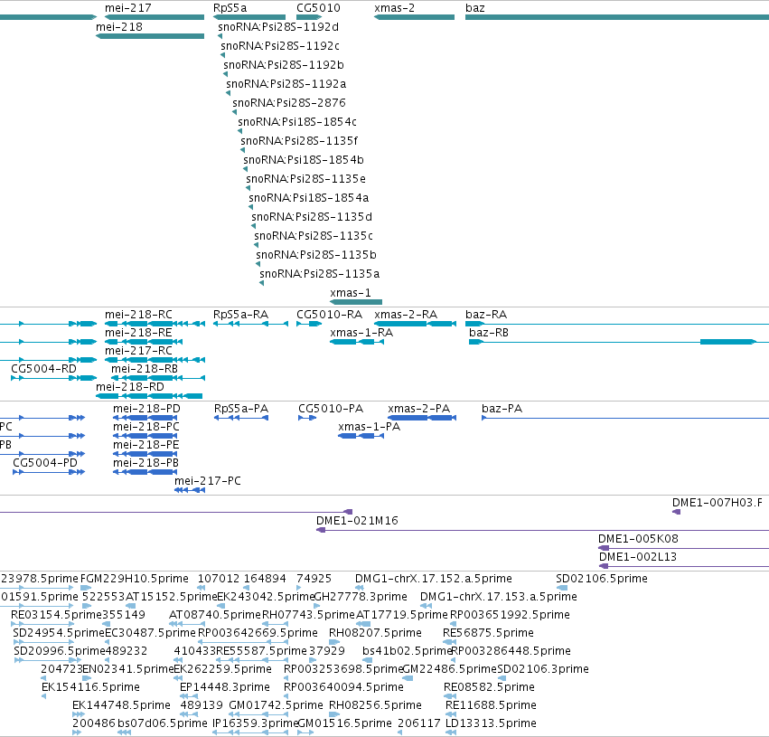Select the xmas-1-RA transcript label
Image resolution: width=769 pixels, height=737 pixels.
361,333
